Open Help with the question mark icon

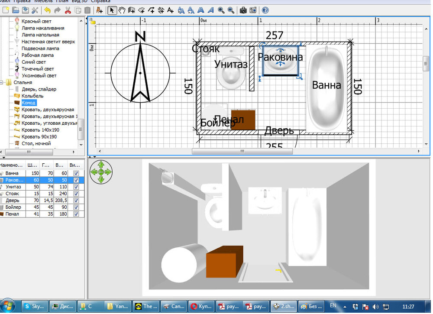[265, 10]
